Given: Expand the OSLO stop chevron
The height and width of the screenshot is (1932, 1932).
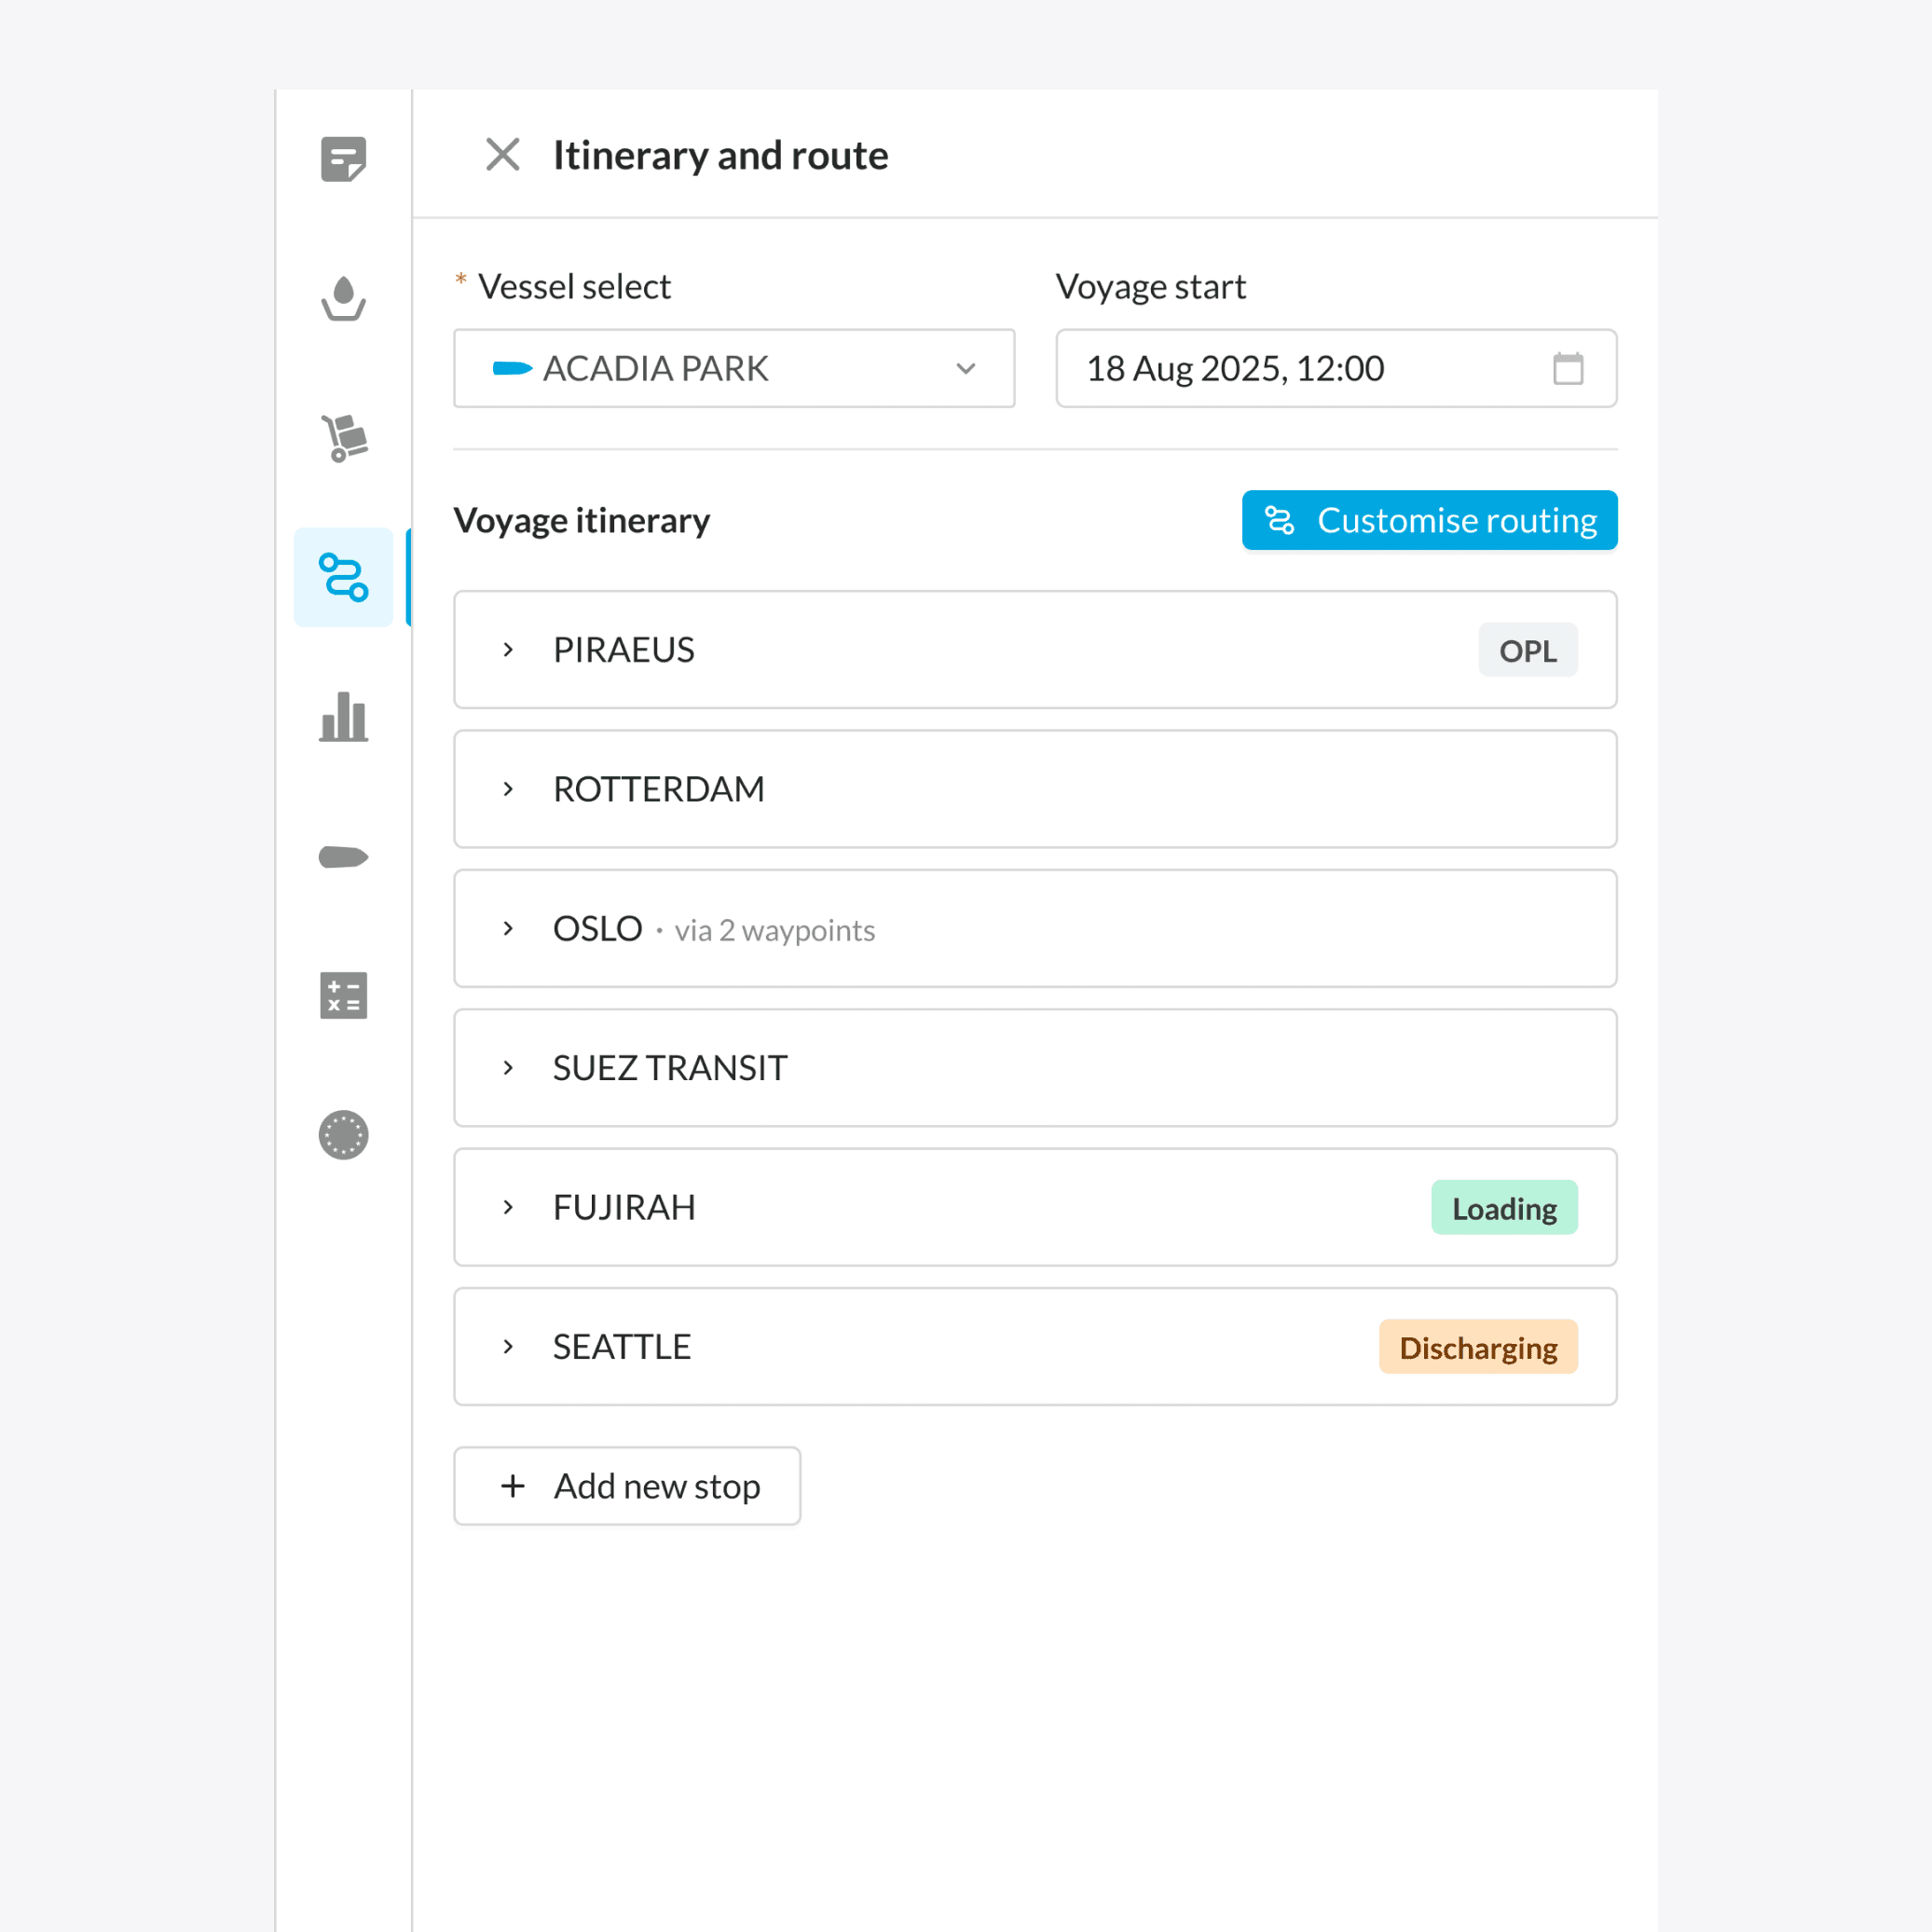Looking at the screenshot, I should (508, 928).
